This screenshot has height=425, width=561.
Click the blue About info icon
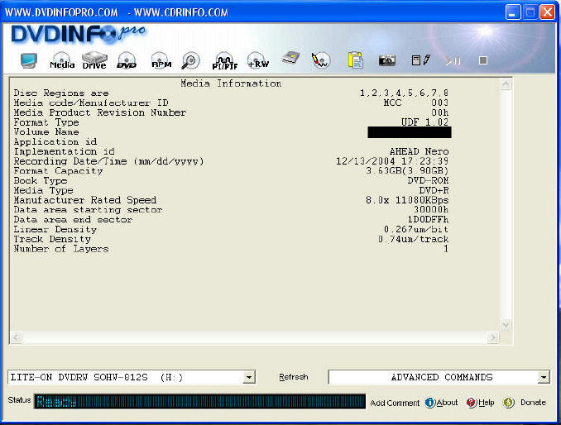(429, 403)
